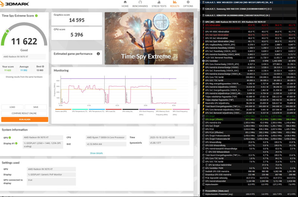Switch to the Benchmarks tab
Screen dimensions: 298x197
pos(140,4)
